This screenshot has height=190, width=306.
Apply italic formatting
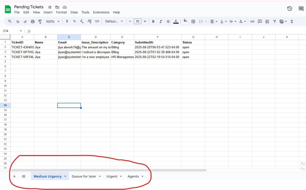pos(160,21)
